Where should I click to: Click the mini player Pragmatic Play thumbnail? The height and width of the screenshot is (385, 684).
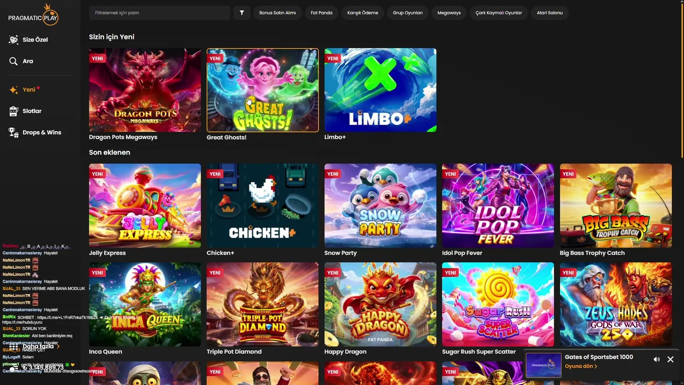point(543,365)
